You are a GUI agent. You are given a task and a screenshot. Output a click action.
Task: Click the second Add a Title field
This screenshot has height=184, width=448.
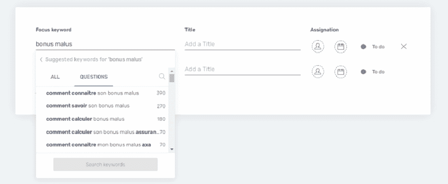(x=242, y=69)
